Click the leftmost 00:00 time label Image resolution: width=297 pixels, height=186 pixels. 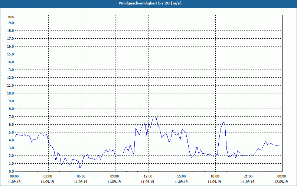14,176
